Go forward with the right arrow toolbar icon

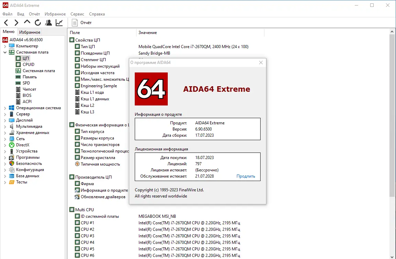[16, 23]
